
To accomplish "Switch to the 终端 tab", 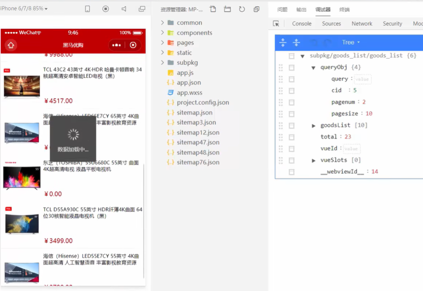I will tap(345, 10).
